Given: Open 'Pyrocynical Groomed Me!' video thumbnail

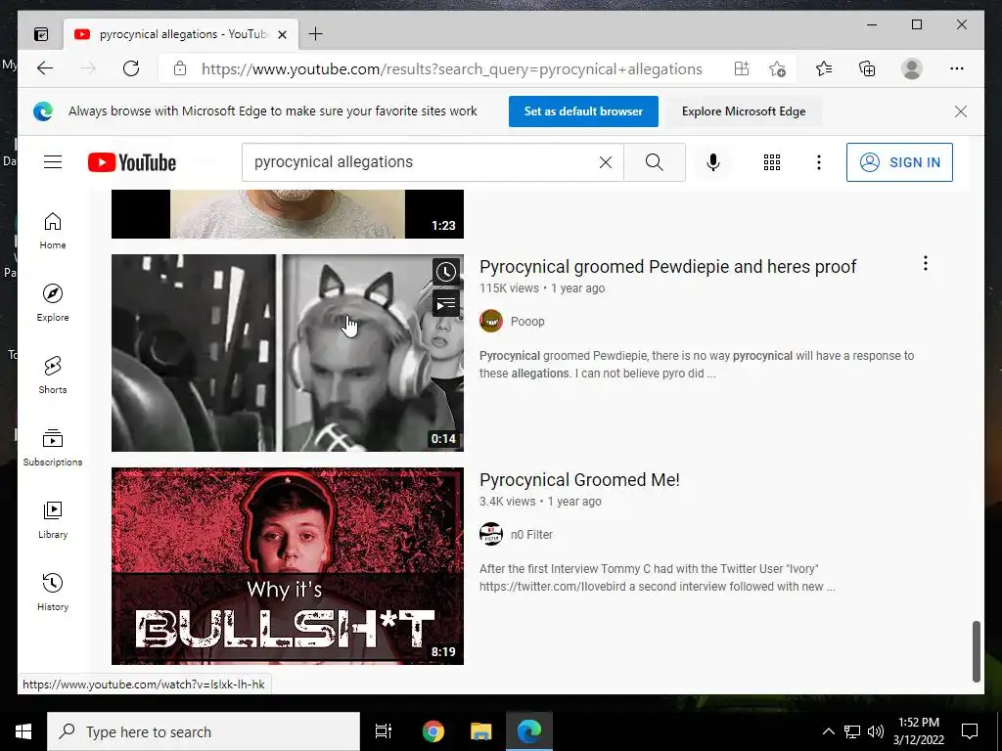Looking at the screenshot, I should pos(288,566).
